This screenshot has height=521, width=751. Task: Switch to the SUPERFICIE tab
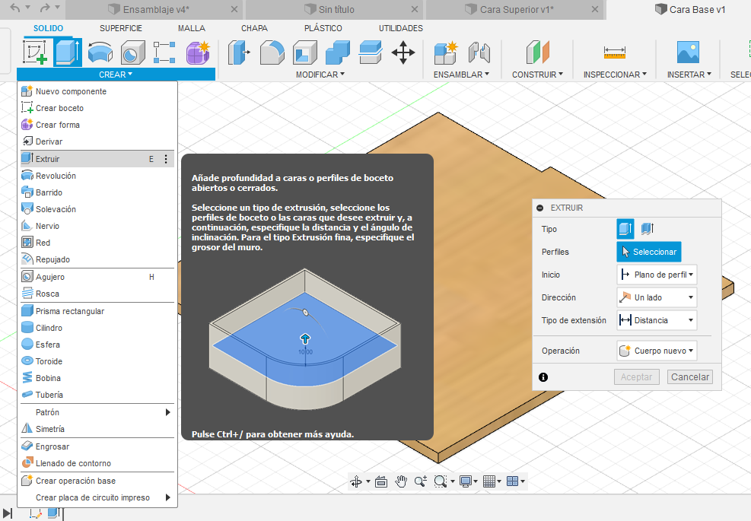[x=121, y=28]
